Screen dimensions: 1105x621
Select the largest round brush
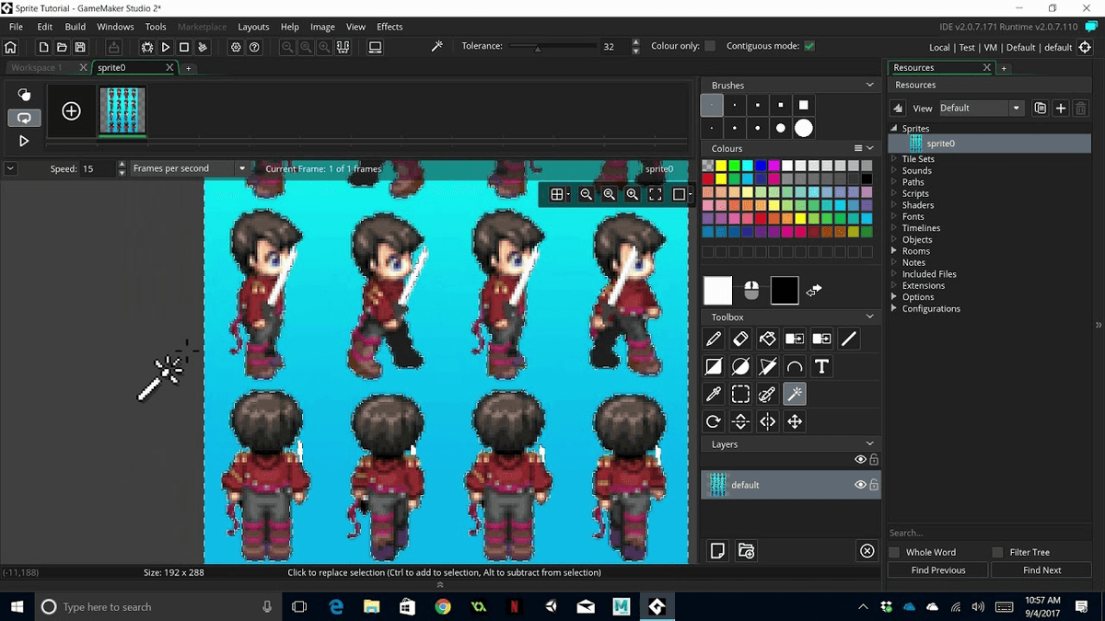[x=804, y=128]
